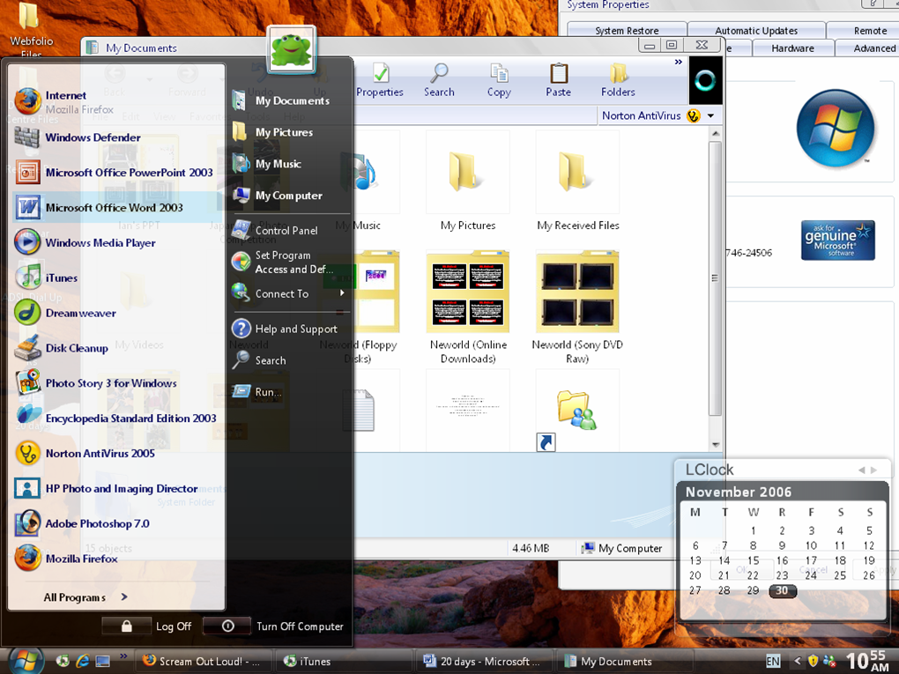Launch Dreamweaver from the Start menu
Image resolution: width=899 pixels, height=674 pixels.
[65, 313]
